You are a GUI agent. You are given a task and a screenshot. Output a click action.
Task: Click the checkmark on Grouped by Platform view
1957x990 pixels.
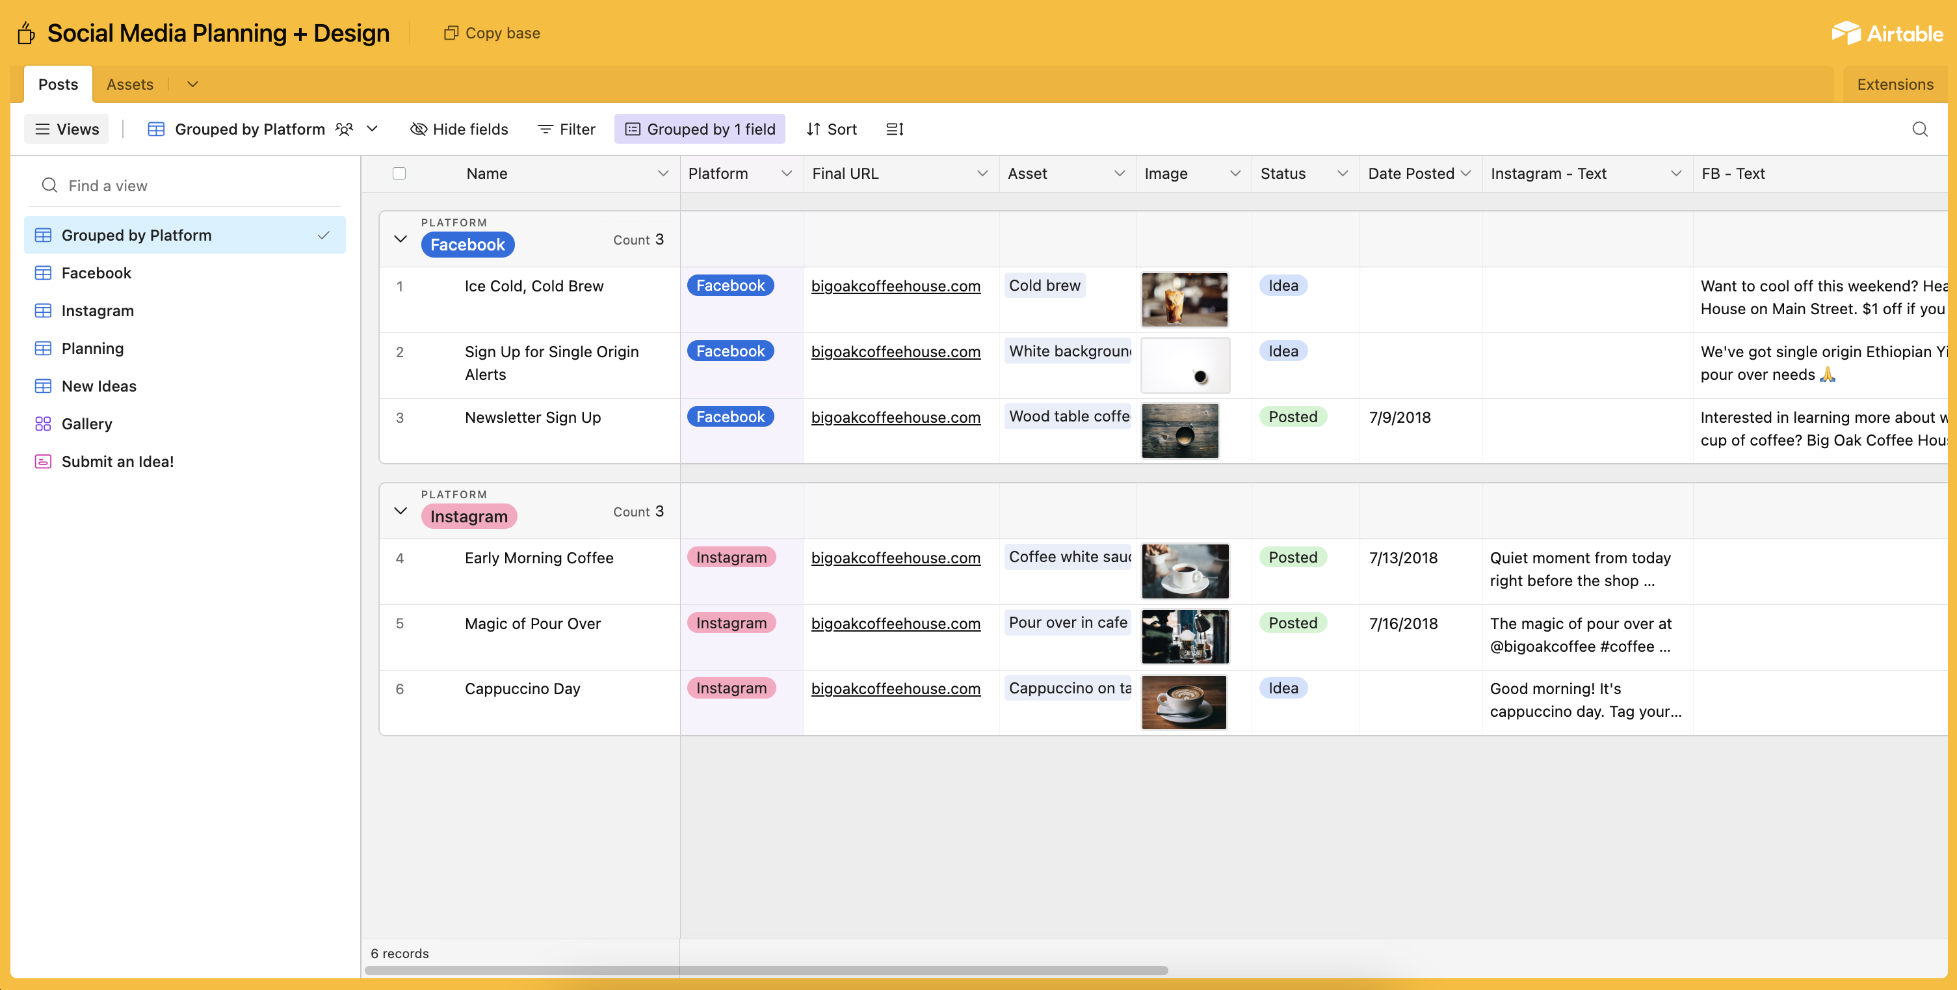coord(324,235)
